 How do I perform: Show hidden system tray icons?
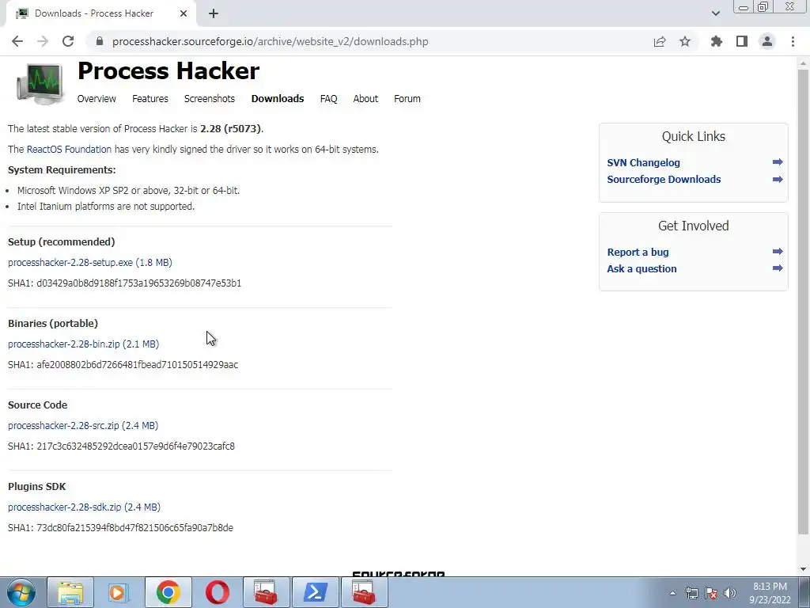click(x=672, y=593)
